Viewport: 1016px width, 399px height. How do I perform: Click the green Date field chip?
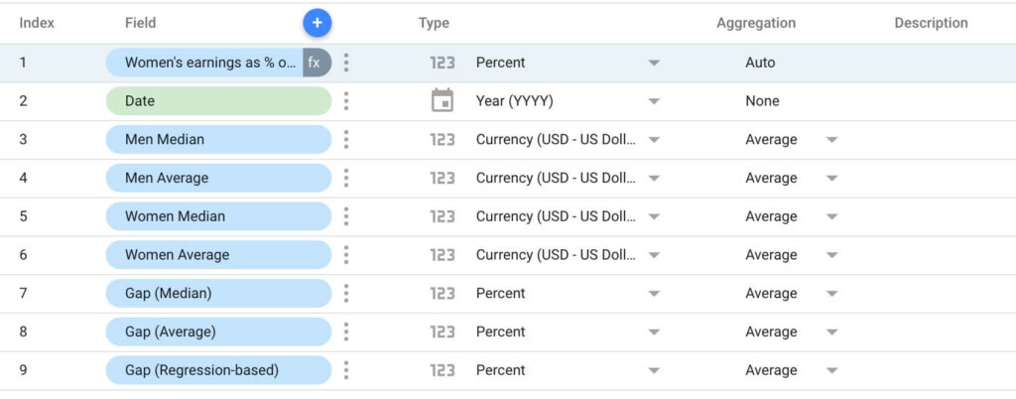[x=218, y=101]
